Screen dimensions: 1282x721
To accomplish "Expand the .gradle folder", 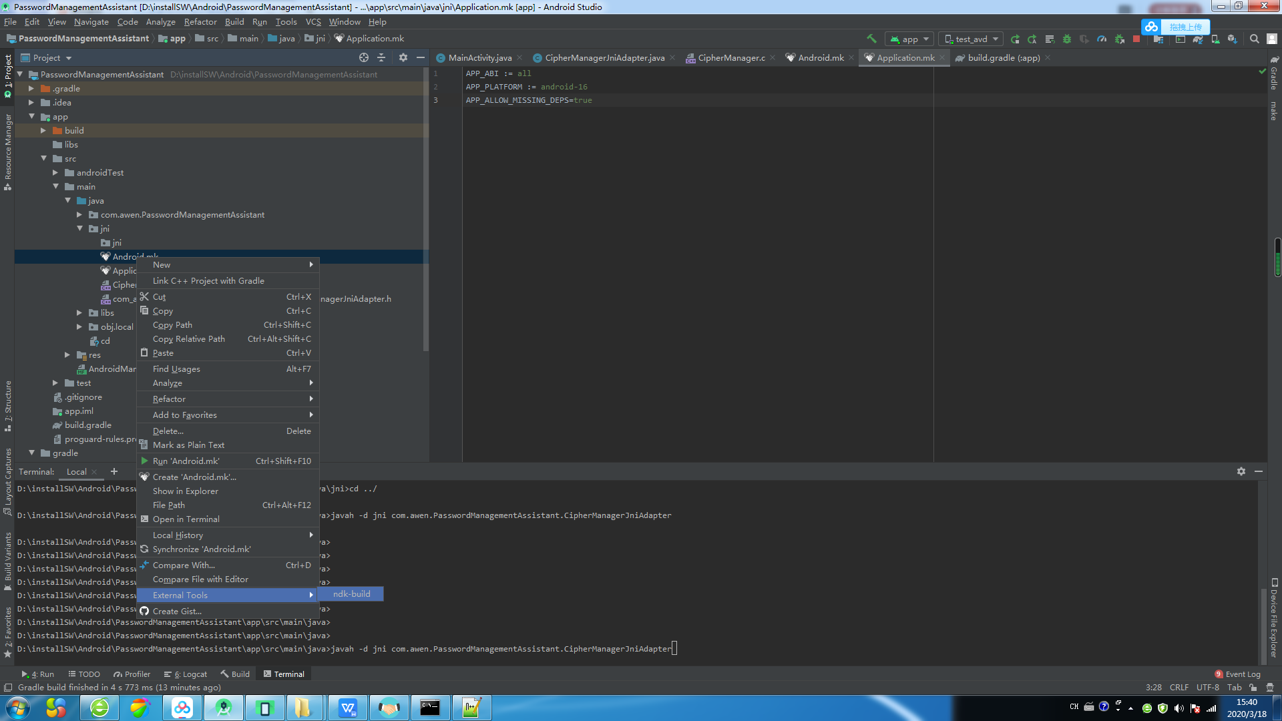I will coord(31,88).
